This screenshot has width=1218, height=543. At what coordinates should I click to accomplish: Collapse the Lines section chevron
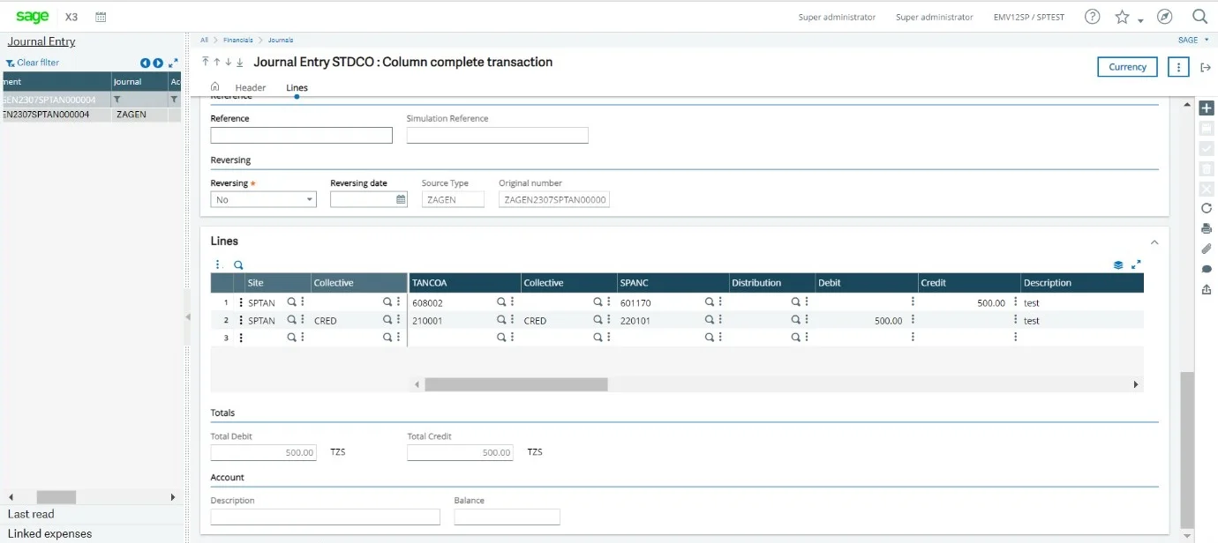pos(1154,242)
